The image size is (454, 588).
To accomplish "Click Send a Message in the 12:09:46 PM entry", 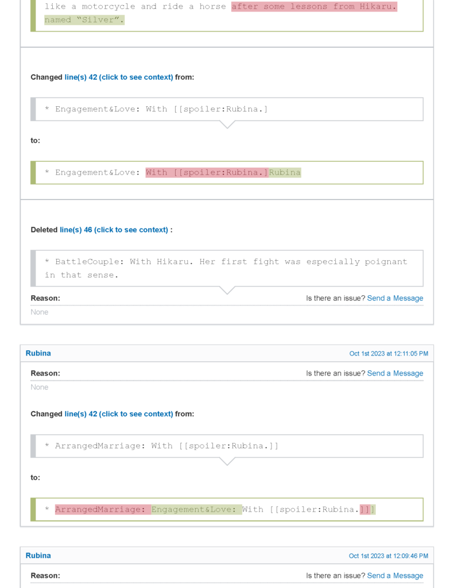I will 395,575.
